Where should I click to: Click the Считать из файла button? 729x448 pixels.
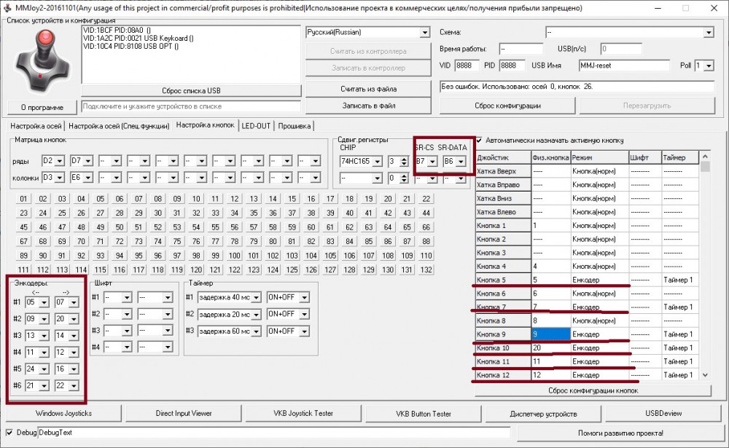(x=368, y=88)
